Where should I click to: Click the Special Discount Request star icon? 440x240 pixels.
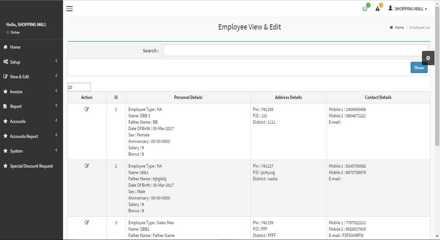pyautogui.click(x=5, y=166)
